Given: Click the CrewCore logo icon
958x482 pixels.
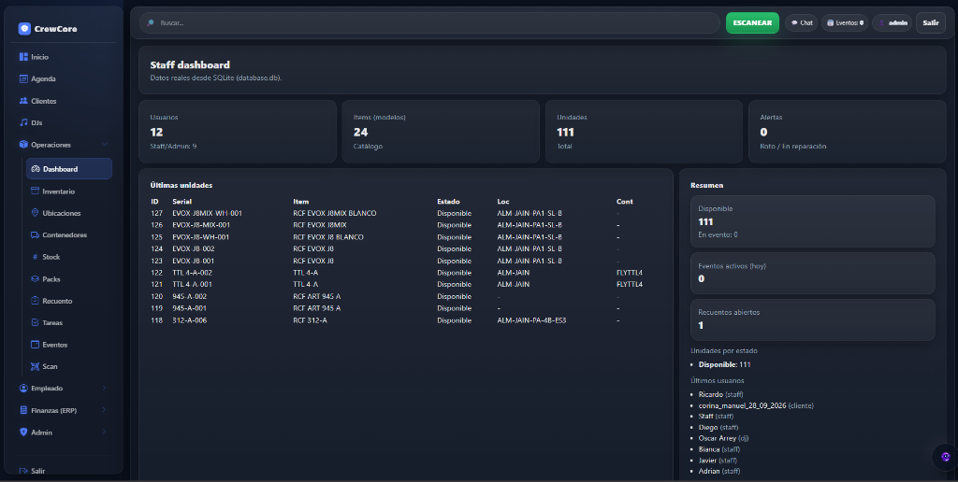Looking at the screenshot, I should point(24,29).
